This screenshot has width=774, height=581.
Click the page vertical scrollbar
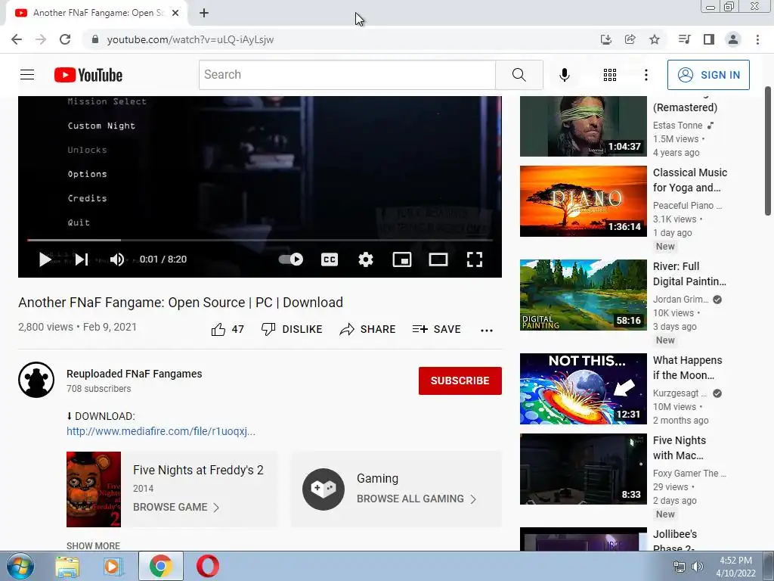point(768,151)
